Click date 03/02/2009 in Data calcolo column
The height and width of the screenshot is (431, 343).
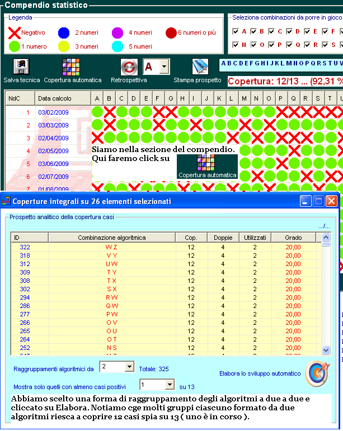(53, 112)
